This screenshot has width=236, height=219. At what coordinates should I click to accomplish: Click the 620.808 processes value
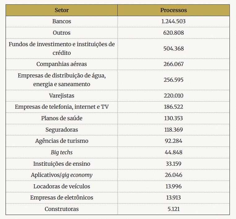[x=173, y=33]
